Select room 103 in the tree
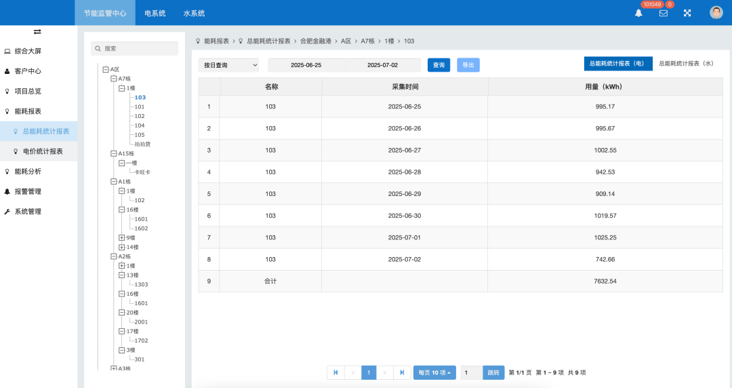Screen dimensions: 732x388 (140, 97)
